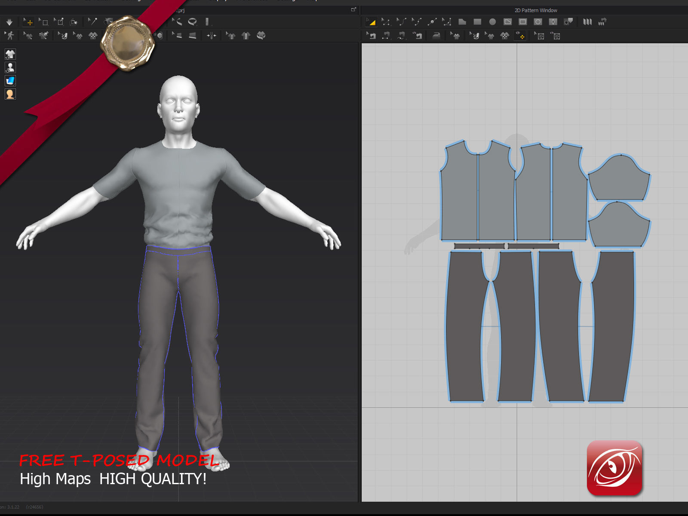This screenshot has width=688, height=516.
Task: Select the Internal Polygon tool
Action: pos(508,21)
